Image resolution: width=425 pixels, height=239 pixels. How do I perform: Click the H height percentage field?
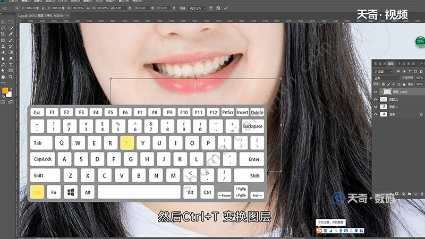pos(103,8)
